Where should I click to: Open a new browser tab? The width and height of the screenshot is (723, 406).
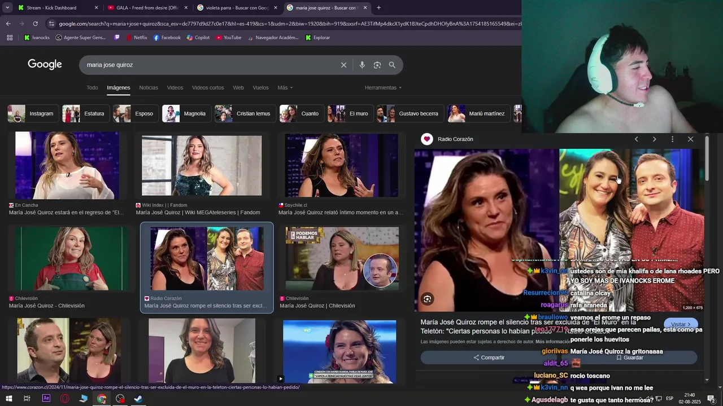coord(378,8)
